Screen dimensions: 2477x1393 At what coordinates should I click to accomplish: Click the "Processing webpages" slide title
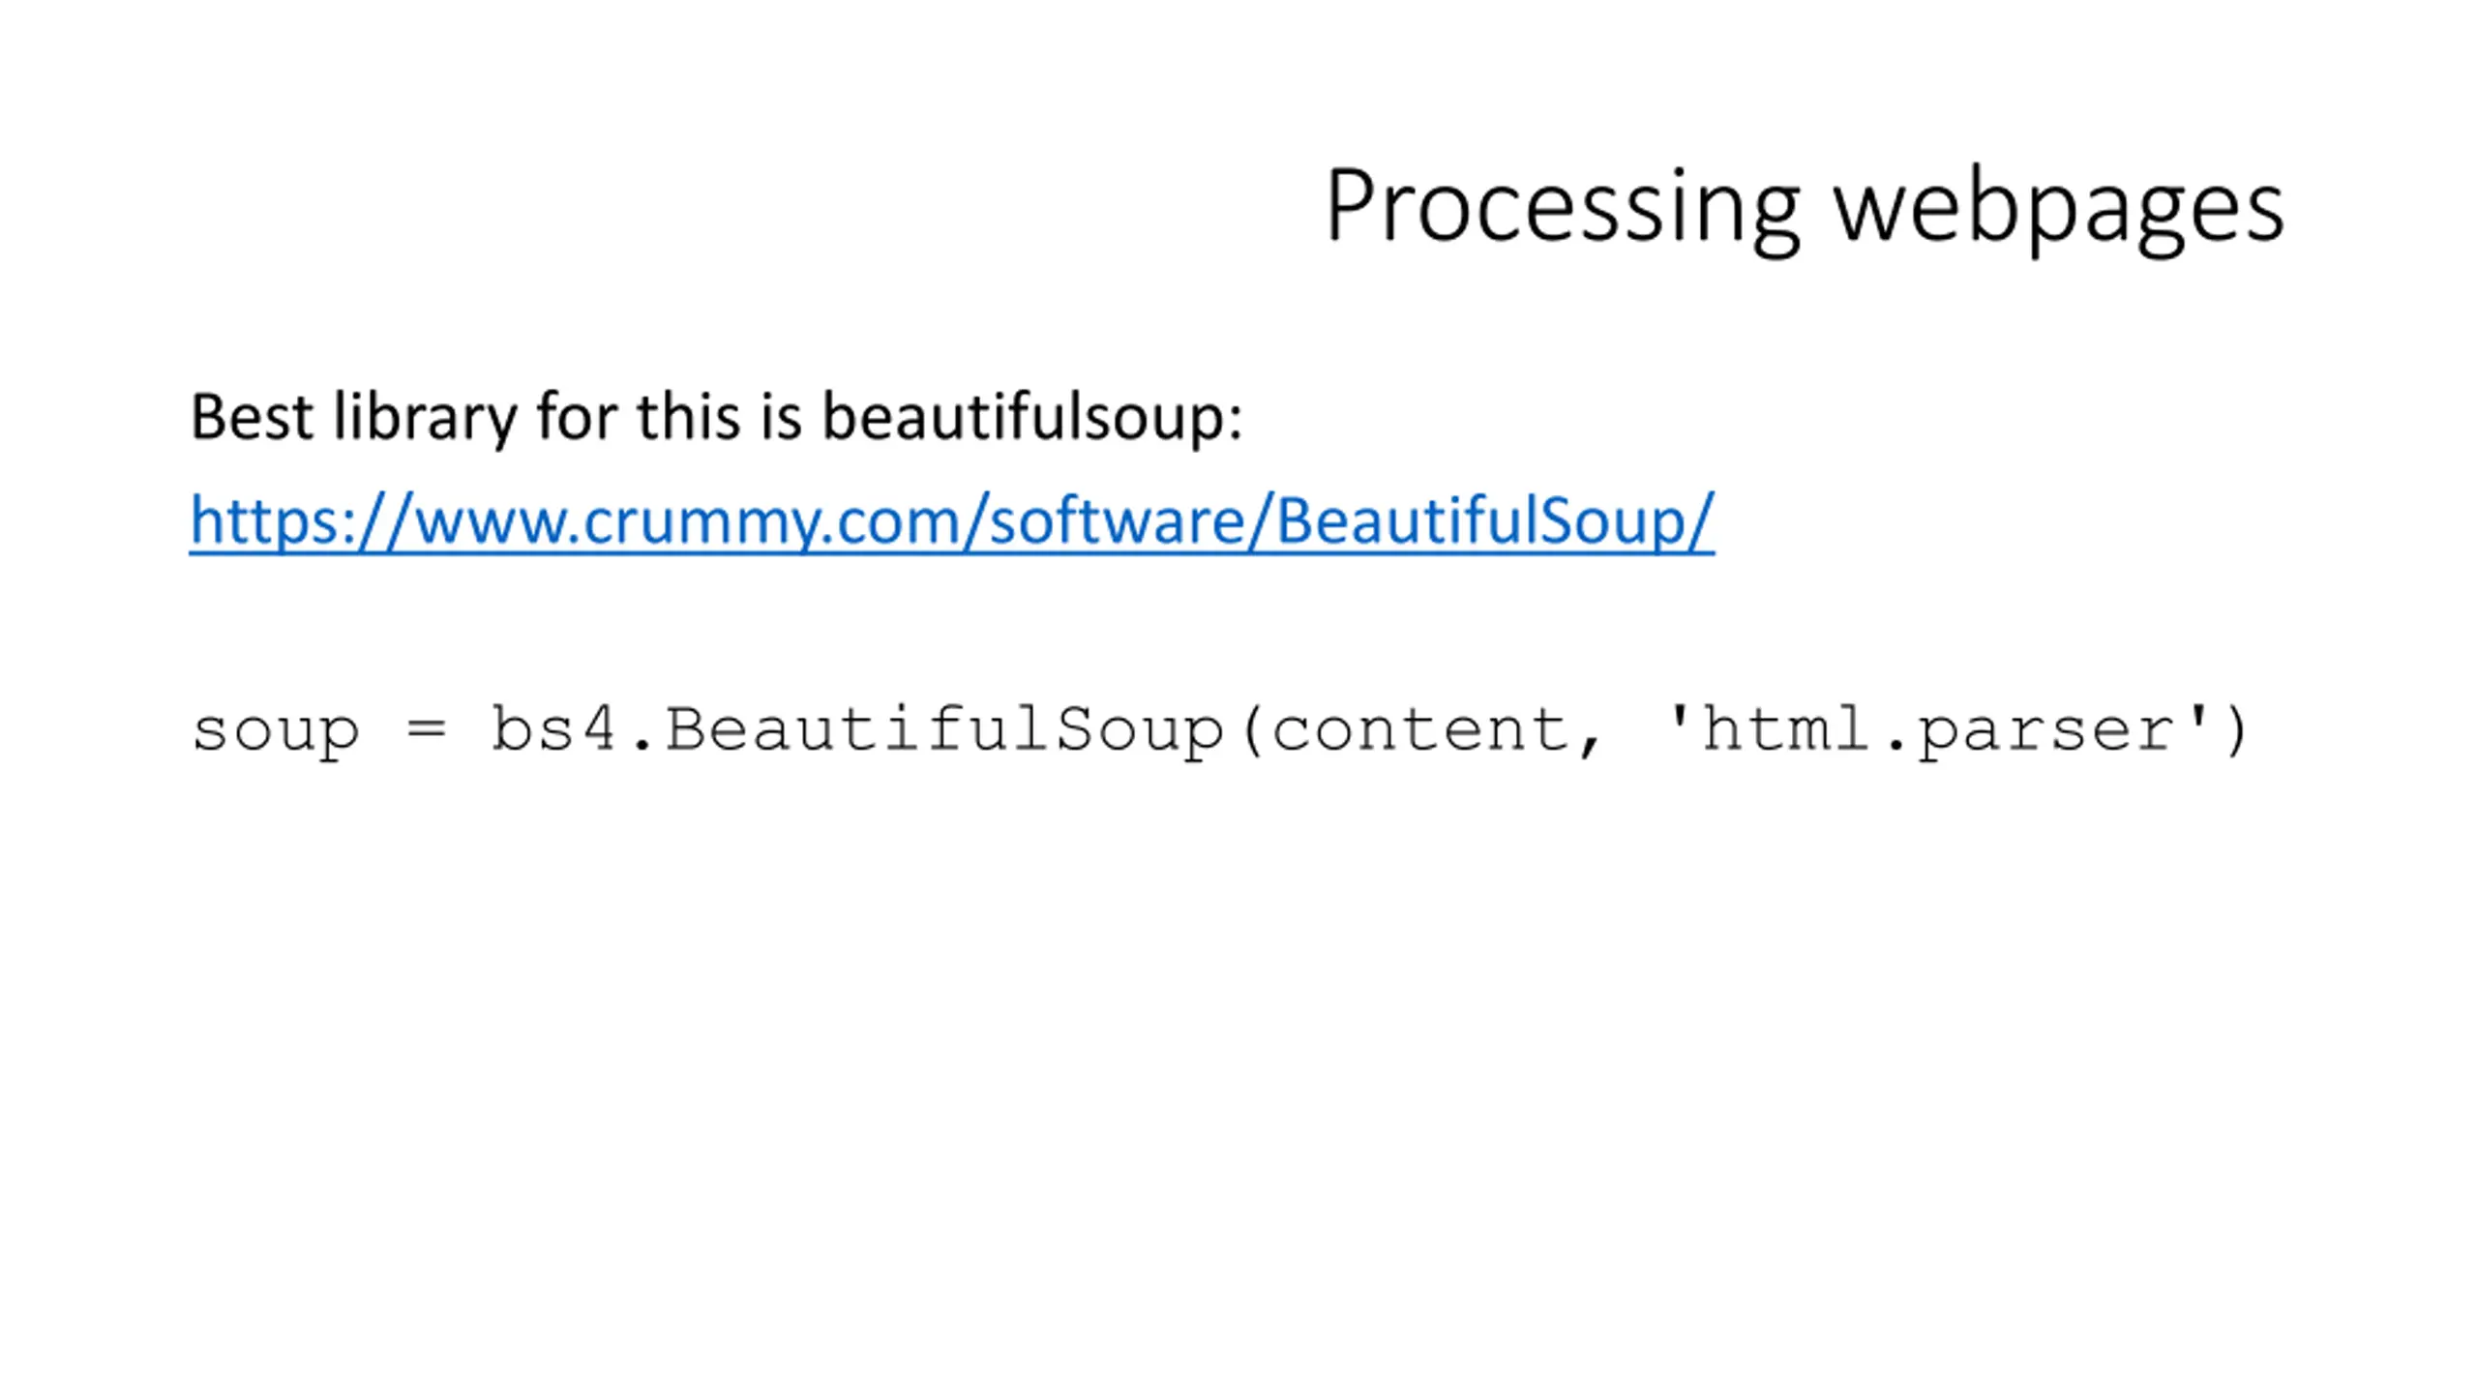(x=1805, y=206)
